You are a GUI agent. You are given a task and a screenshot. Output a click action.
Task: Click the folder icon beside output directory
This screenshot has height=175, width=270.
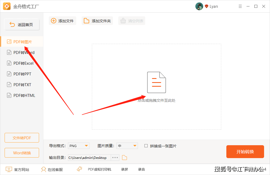coord(124,158)
